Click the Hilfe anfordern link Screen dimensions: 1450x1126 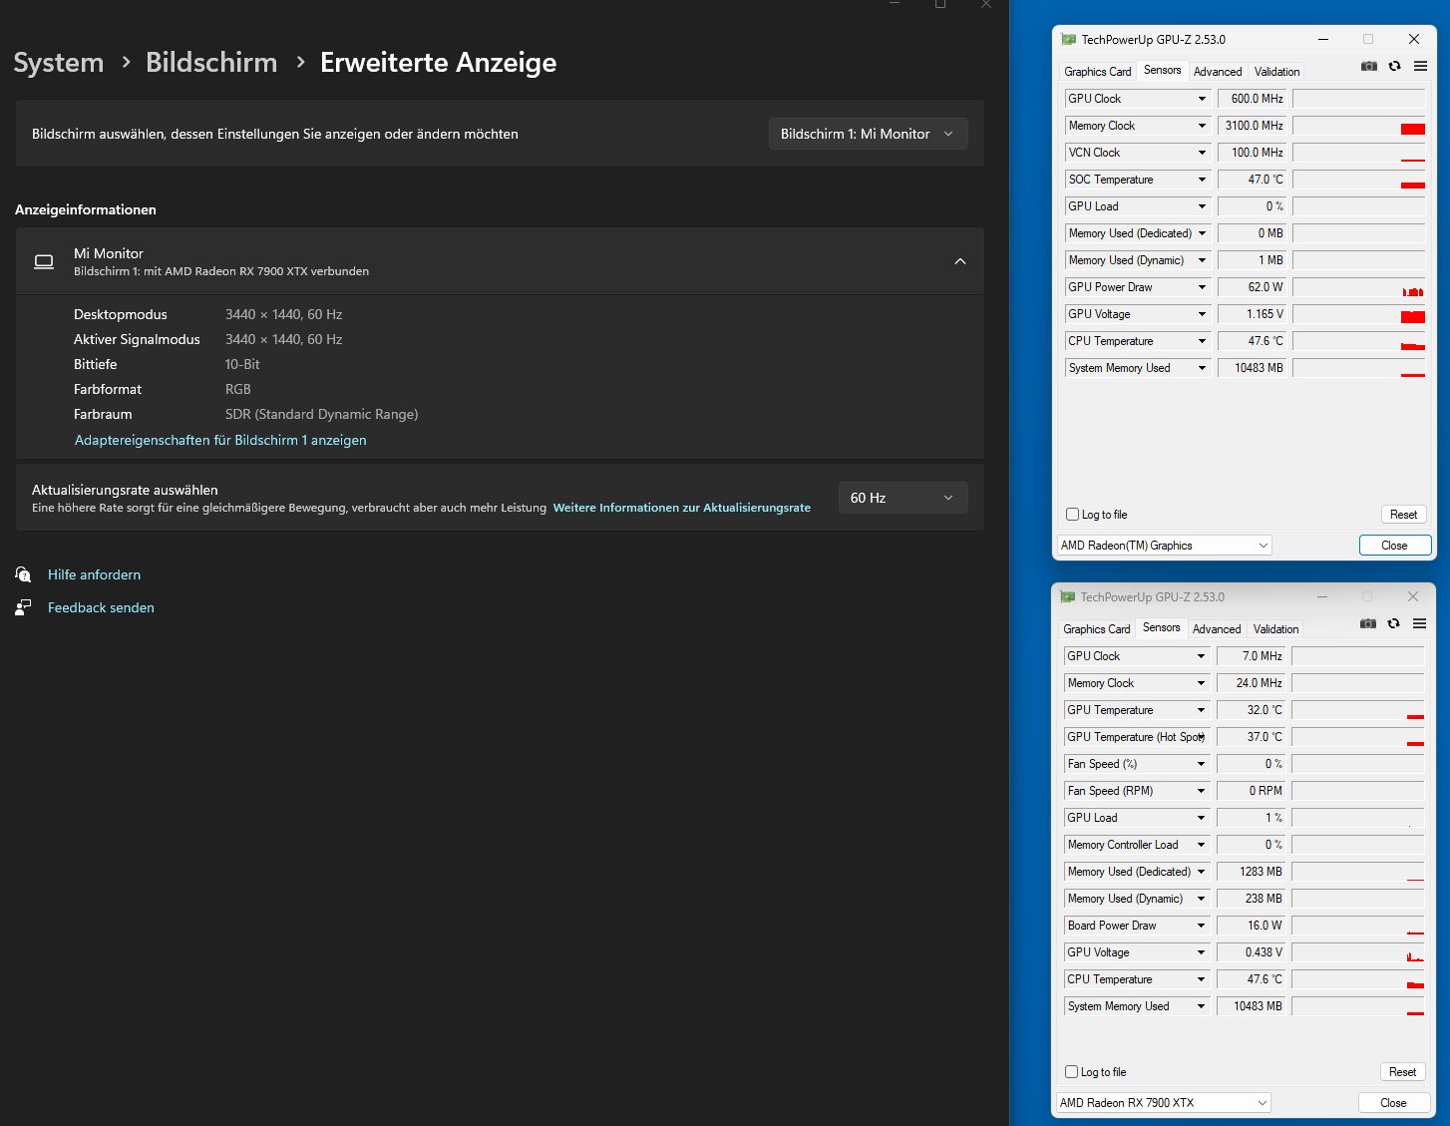[94, 574]
